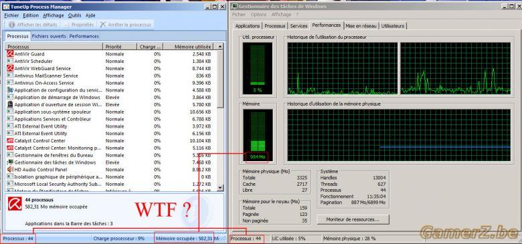522x244 pixels.
Task: Open the Outils menu in TuneUp
Action: [74, 15]
